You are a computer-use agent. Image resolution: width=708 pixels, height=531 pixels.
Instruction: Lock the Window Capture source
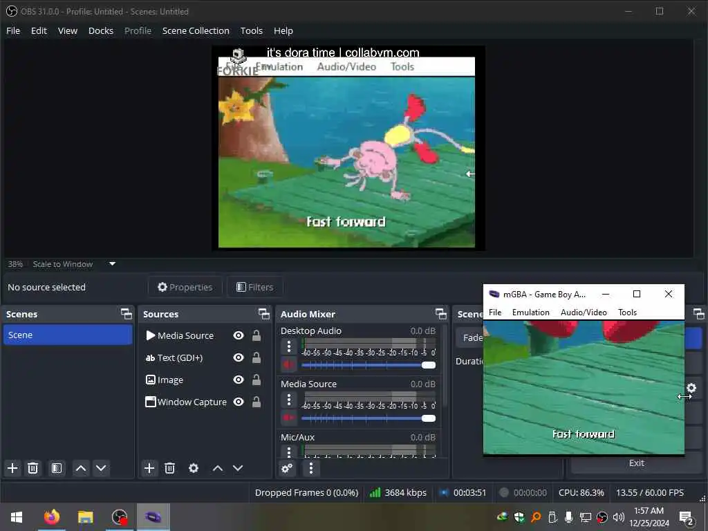(257, 402)
